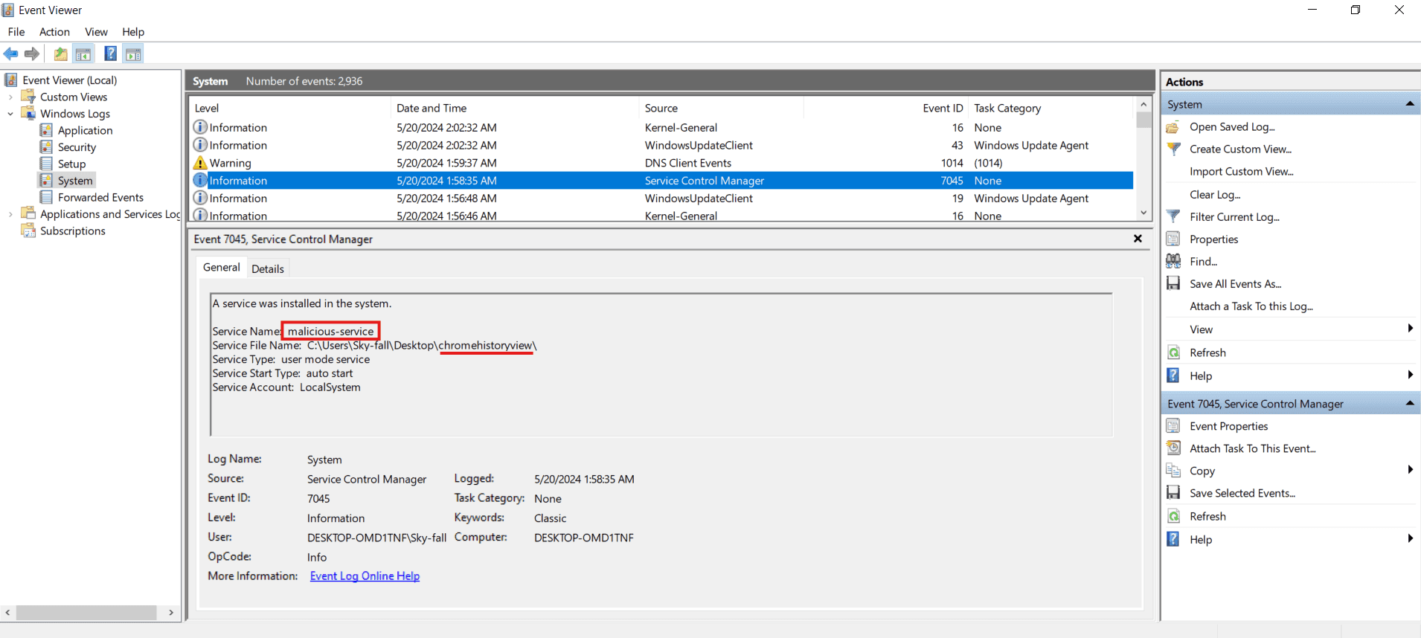Viewport: 1421px width, 638px height.
Task: Sort events by Date and Time header
Action: pyautogui.click(x=515, y=108)
